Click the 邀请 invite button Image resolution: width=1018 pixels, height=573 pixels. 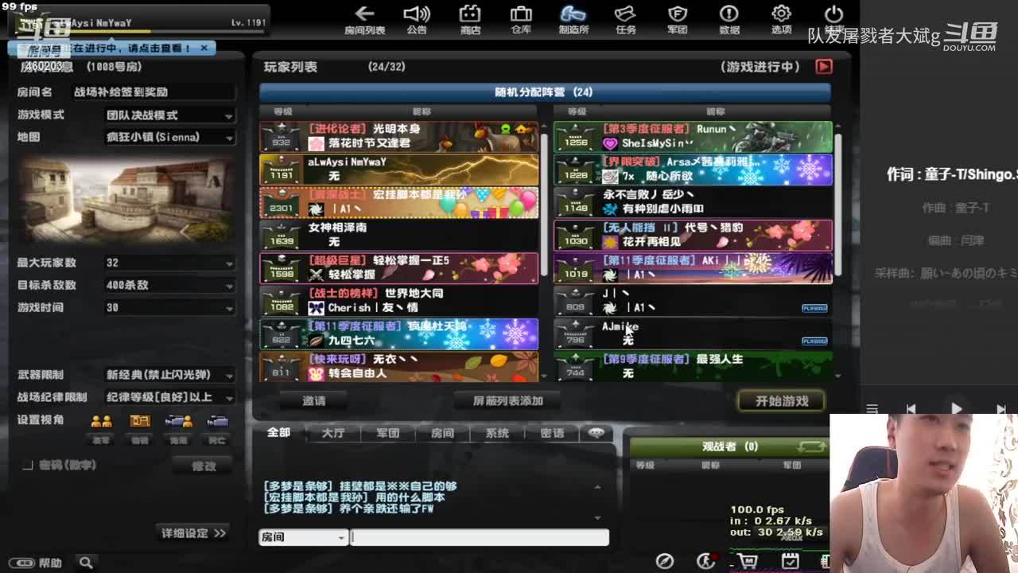pos(314,401)
